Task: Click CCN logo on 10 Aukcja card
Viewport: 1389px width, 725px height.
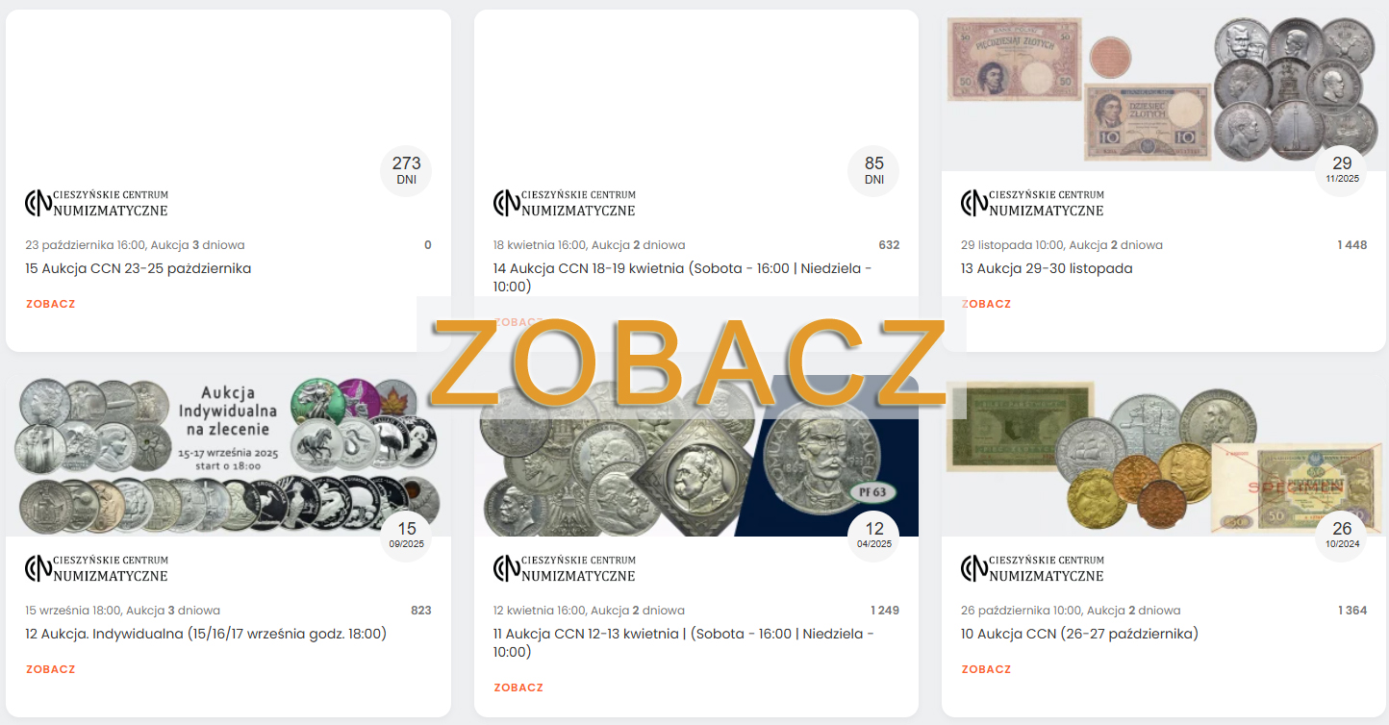Action: pos(1032,568)
